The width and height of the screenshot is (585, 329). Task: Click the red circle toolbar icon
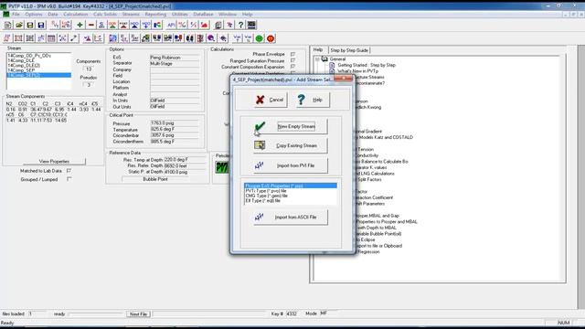[271, 38]
